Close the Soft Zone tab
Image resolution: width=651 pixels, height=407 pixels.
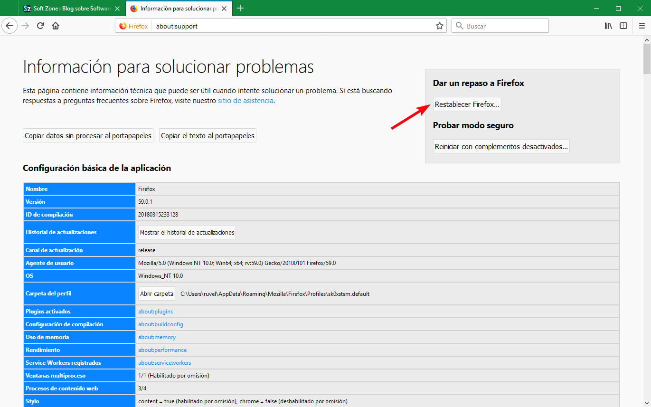click(117, 9)
